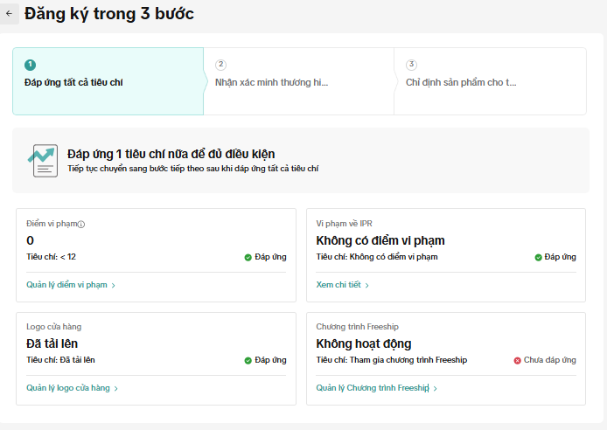The height and width of the screenshot is (430, 607).
Task: Open 'Quản lý điểm vi phạm' link
Action: (67, 285)
